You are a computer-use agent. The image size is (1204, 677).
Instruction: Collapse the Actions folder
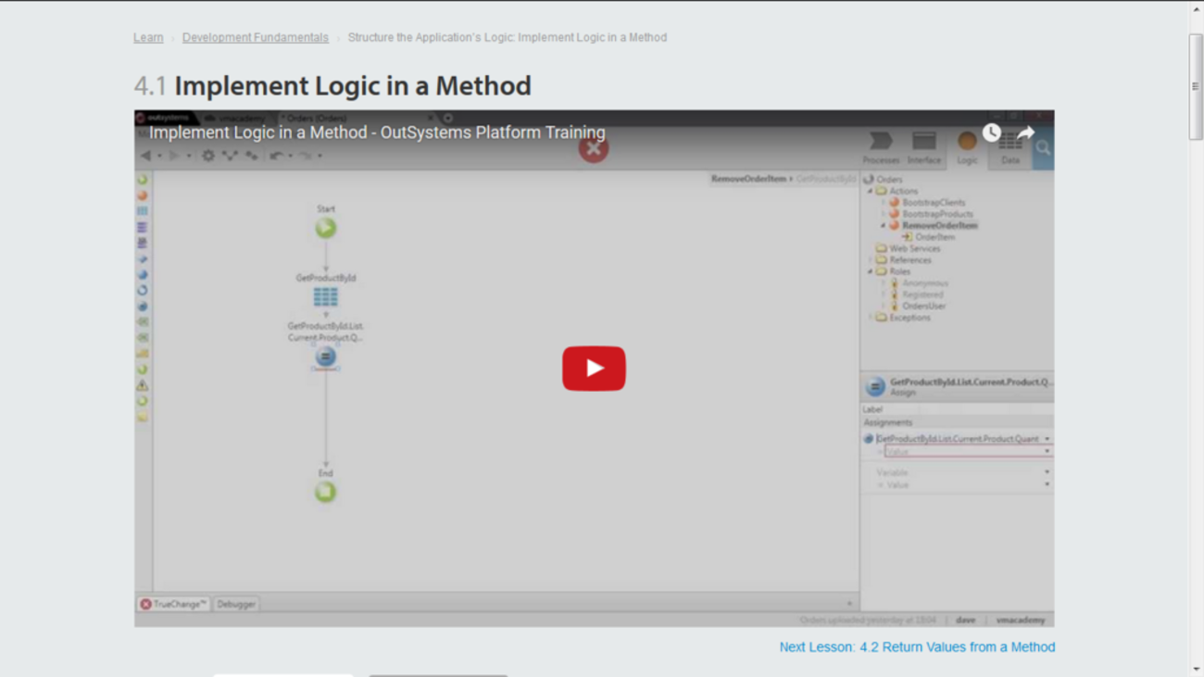[x=870, y=191]
